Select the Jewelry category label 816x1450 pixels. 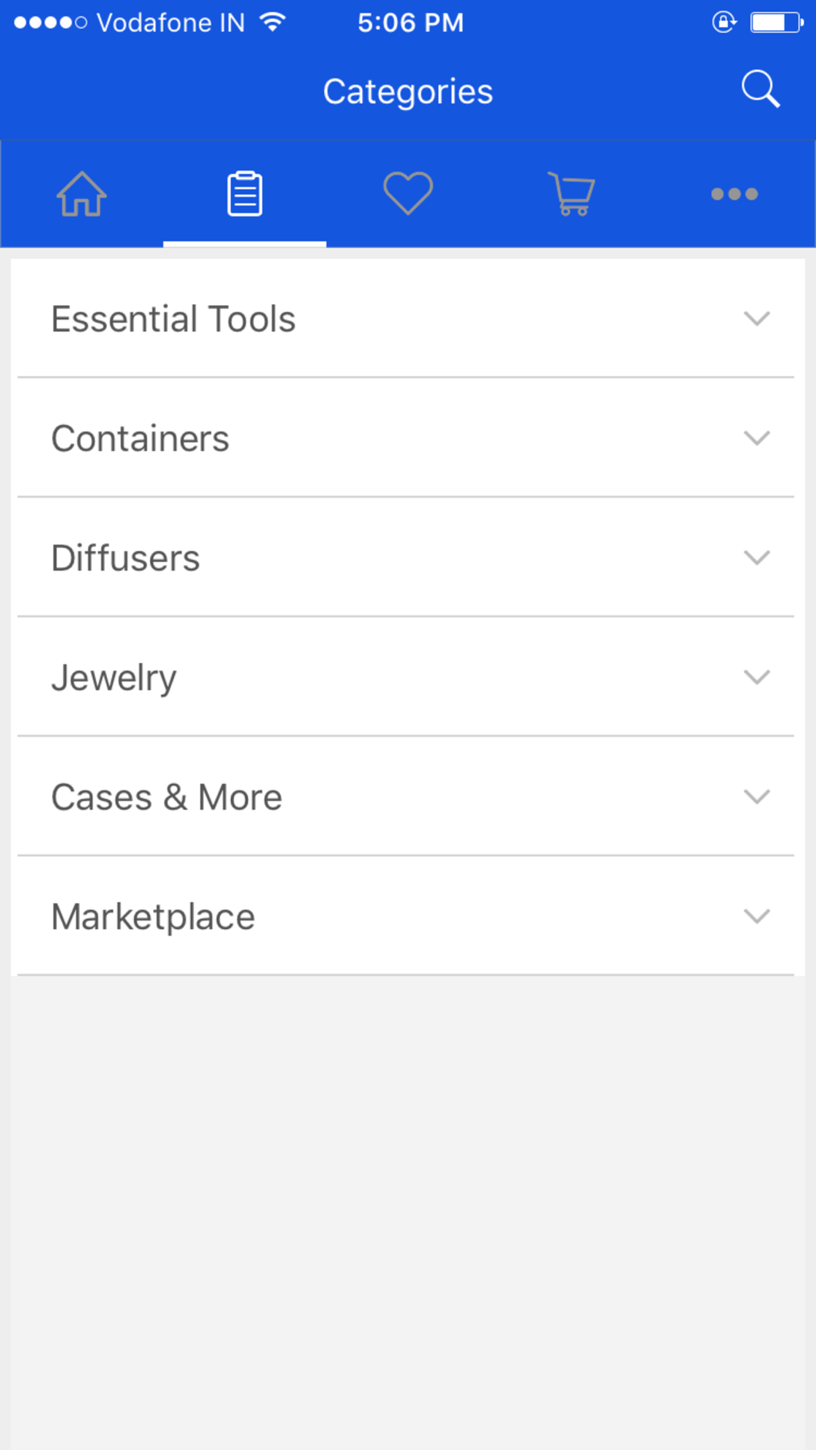coord(113,679)
